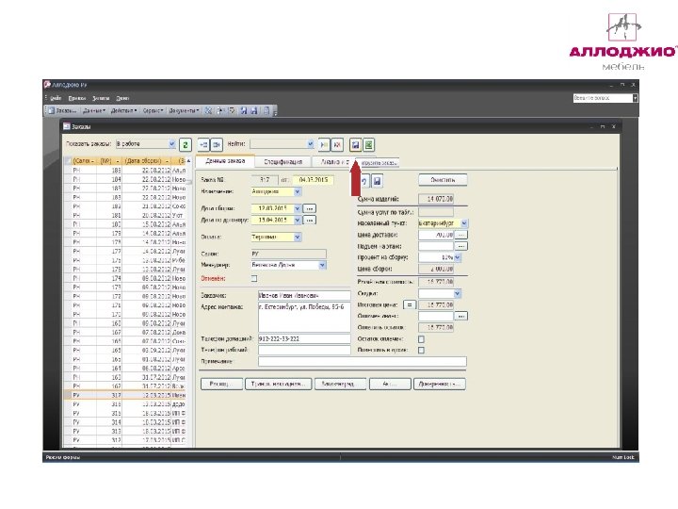Expand the Оплата dropdown

[298, 237]
